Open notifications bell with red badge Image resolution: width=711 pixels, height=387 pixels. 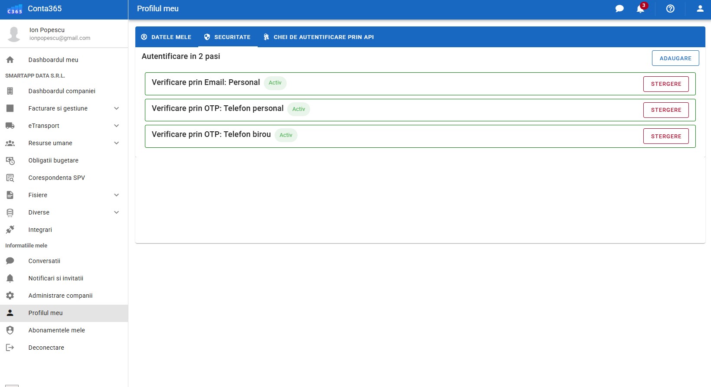641,9
